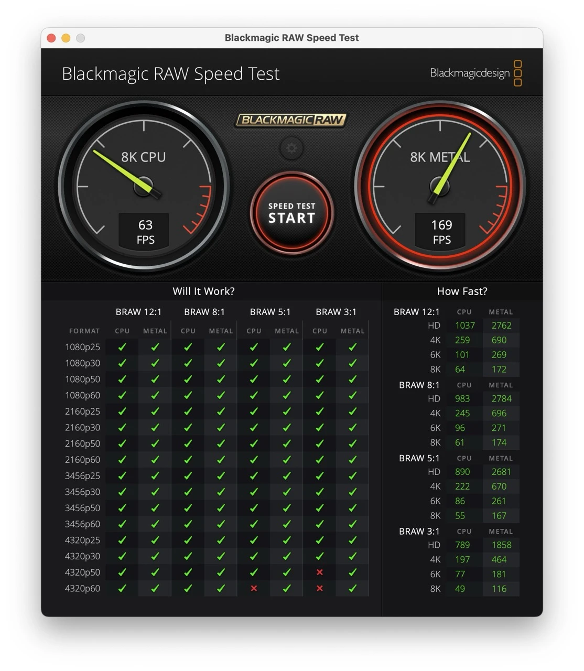
Task: Minimize the window with the yellow button
Action: pos(66,38)
